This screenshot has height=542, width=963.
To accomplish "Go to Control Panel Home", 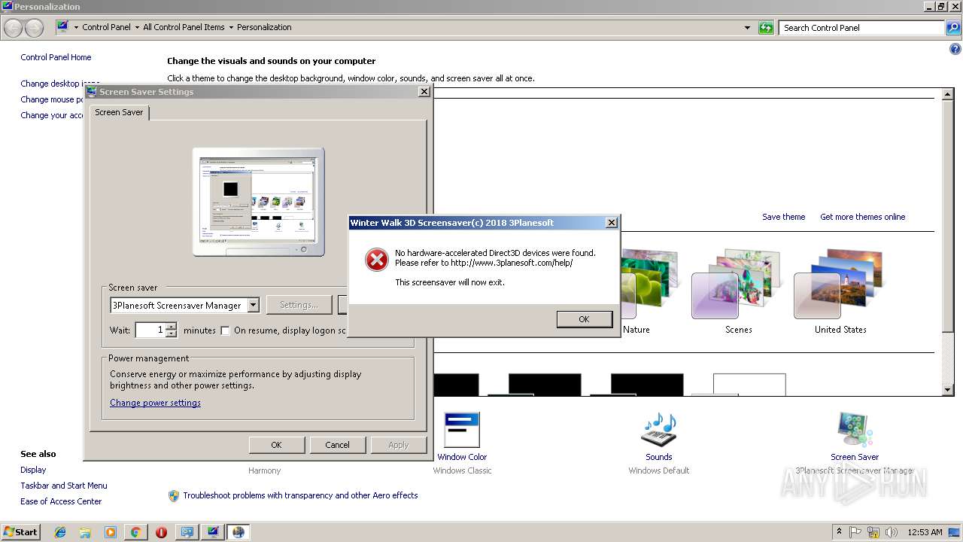I will coord(56,57).
